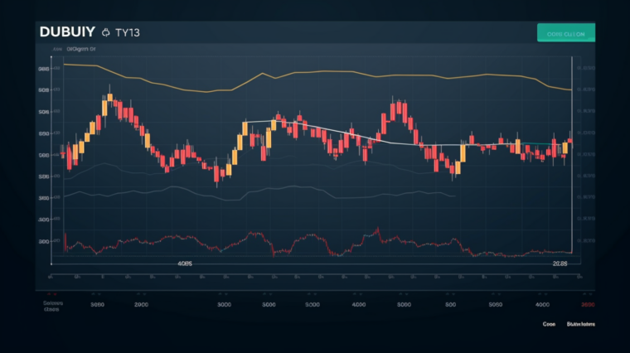
Task: Open the DUBUIY symbol name in the header
Action: coord(66,33)
